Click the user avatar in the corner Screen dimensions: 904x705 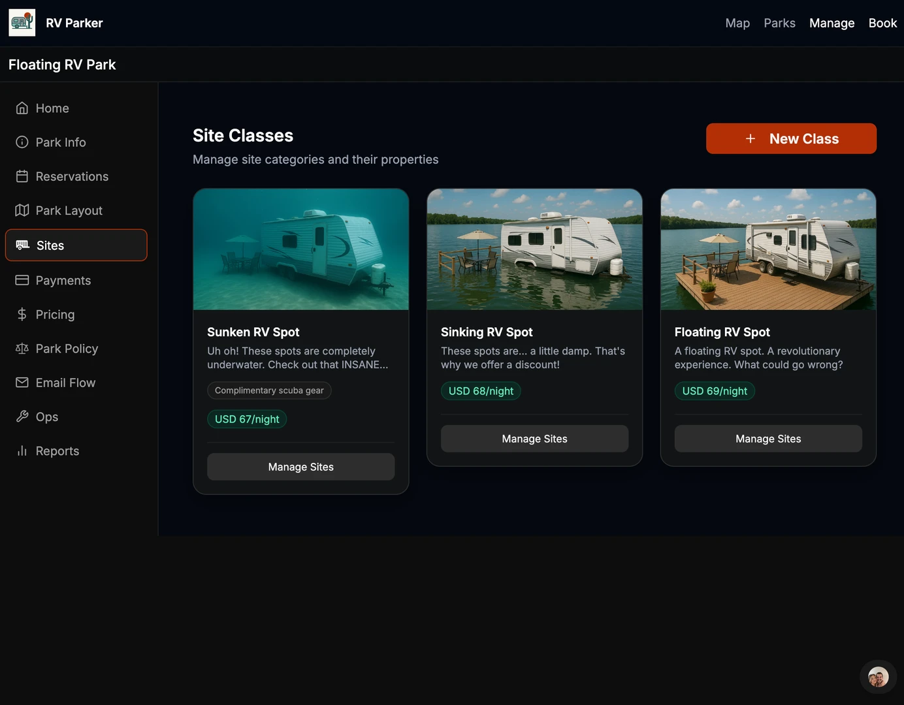pos(878,677)
